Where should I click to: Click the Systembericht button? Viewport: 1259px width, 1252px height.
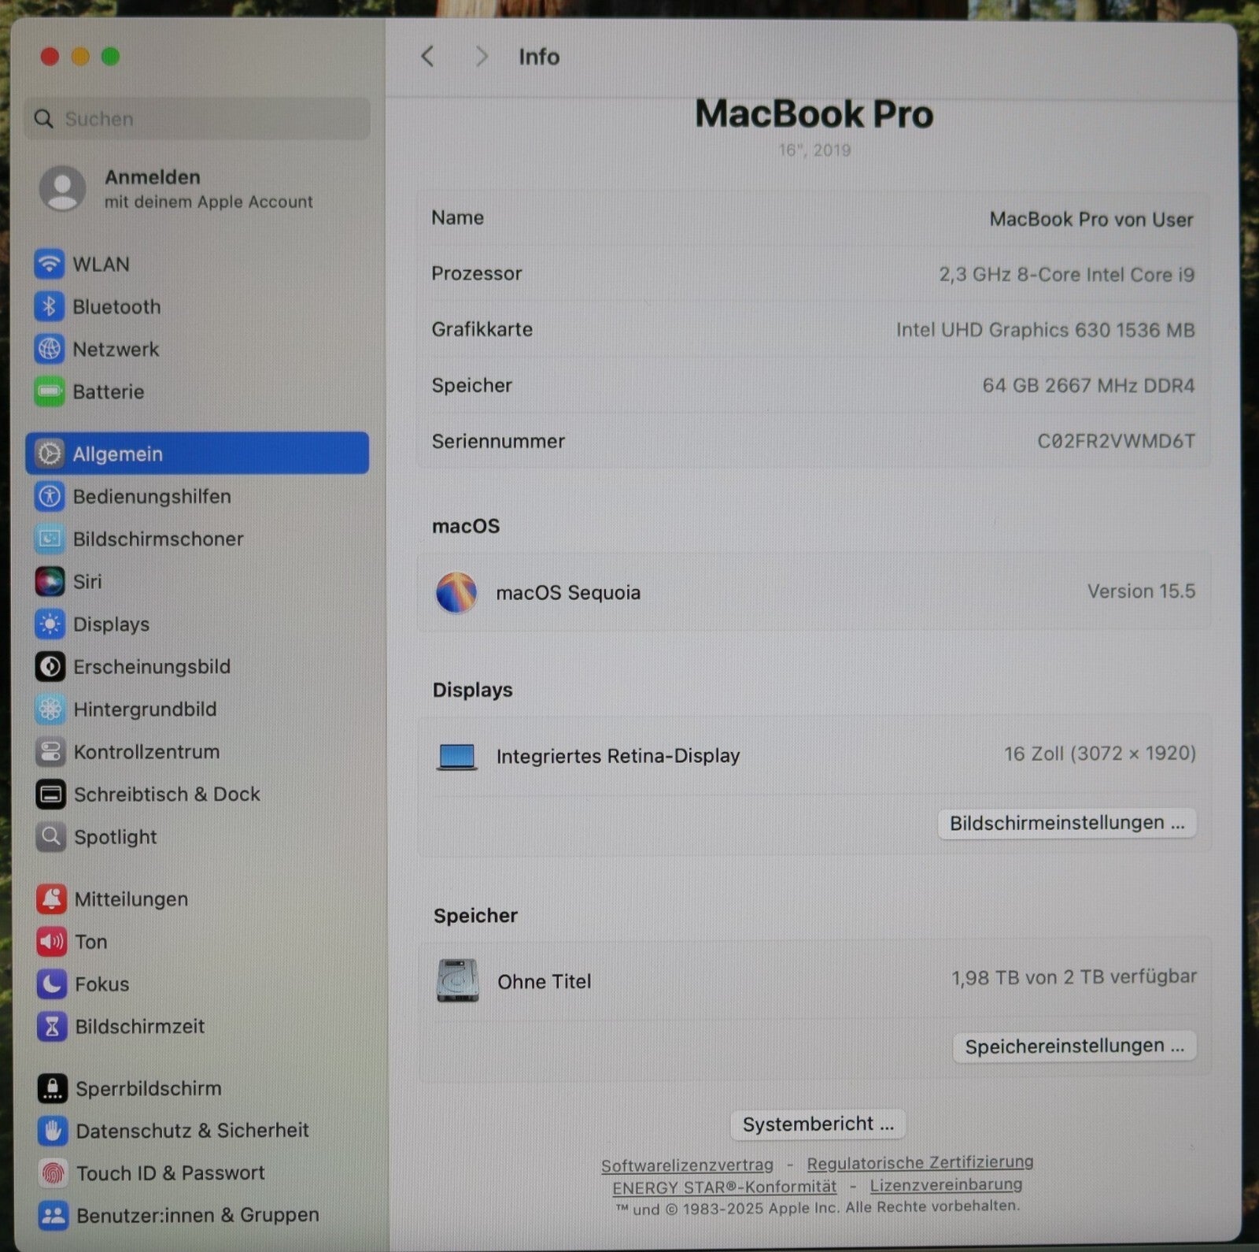pyautogui.click(x=818, y=1124)
